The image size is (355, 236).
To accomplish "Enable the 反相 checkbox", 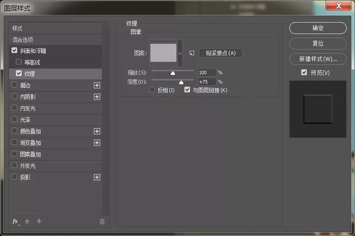I will (x=152, y=90).
